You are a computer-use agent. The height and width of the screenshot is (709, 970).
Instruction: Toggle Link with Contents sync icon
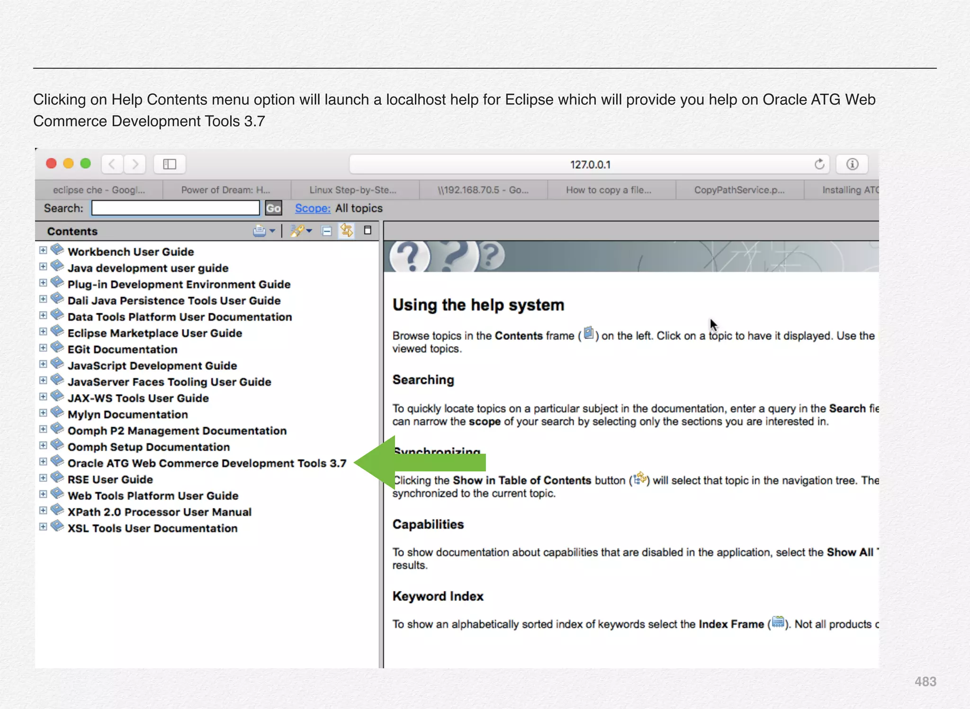click(x=347, y=231)
